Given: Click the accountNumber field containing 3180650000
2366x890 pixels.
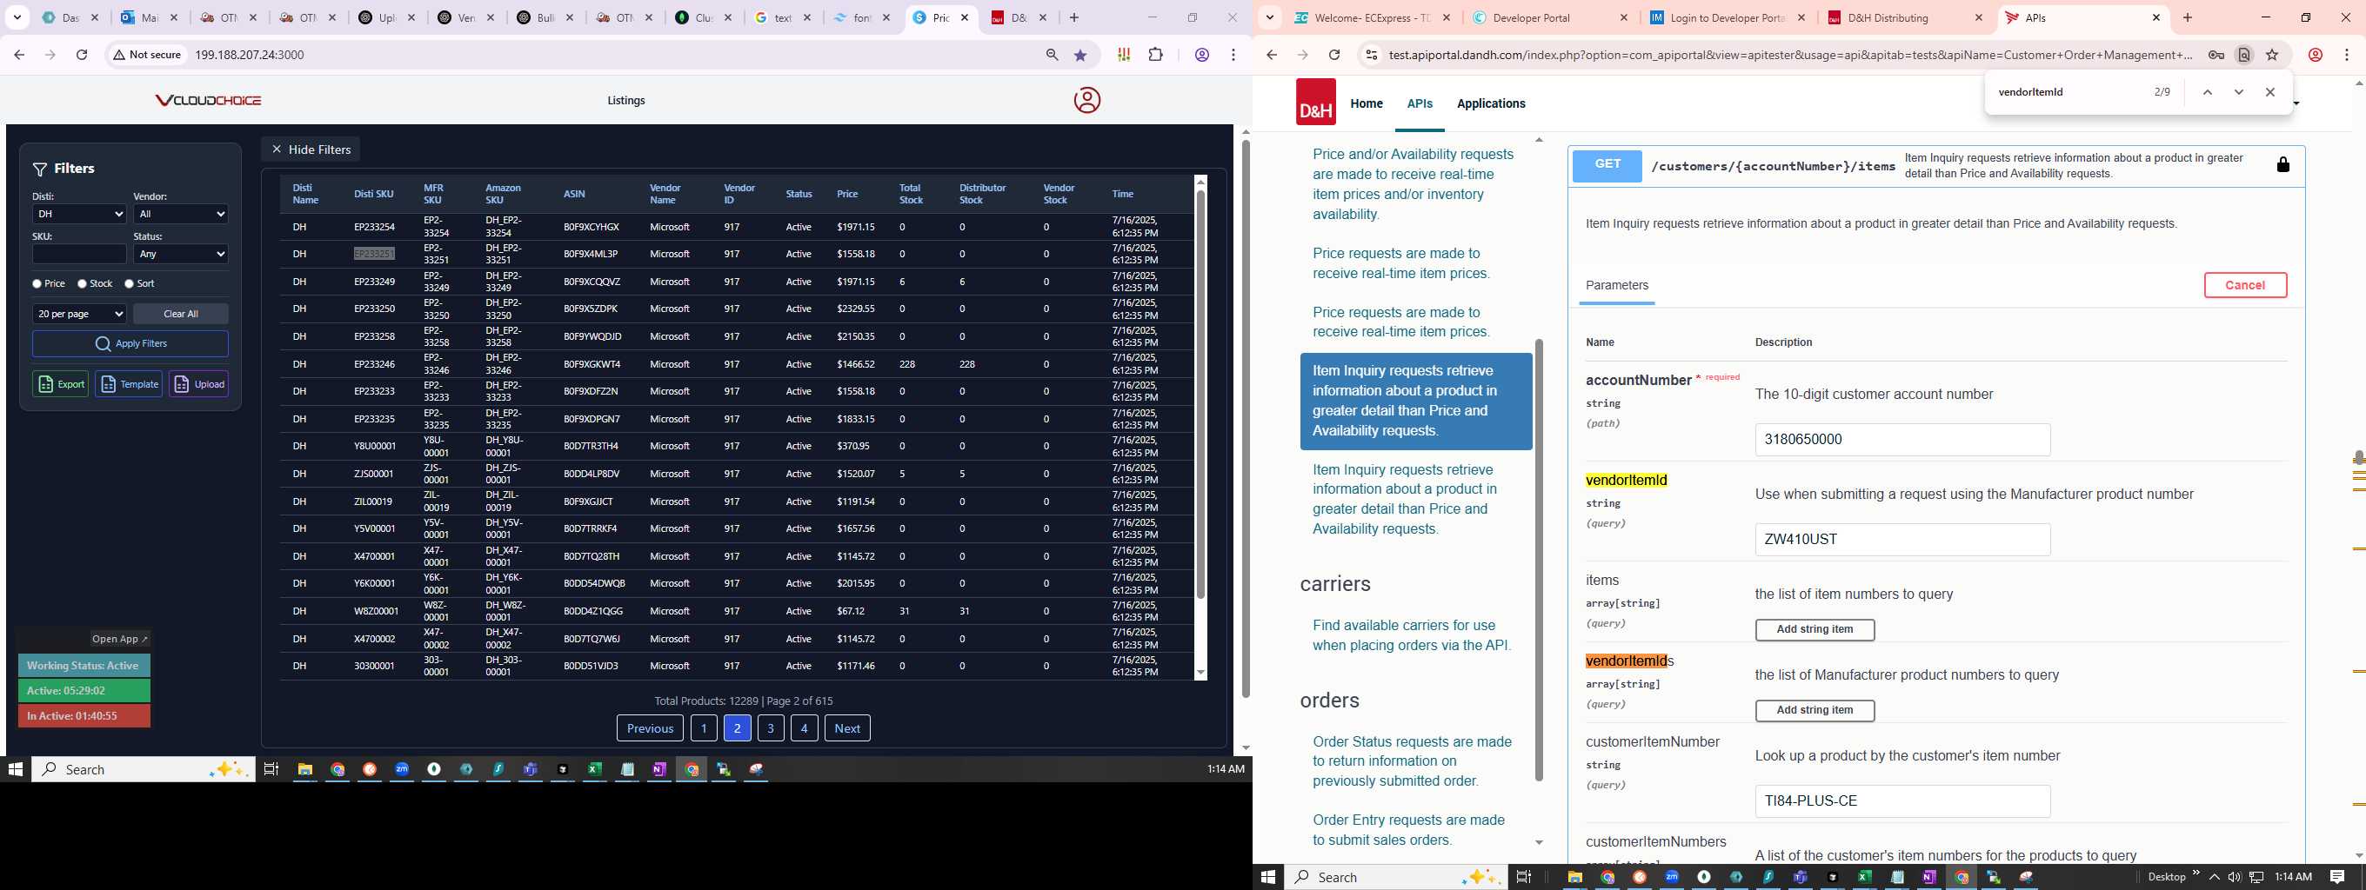Looking at the screenshot, I should coord(1902,440).
